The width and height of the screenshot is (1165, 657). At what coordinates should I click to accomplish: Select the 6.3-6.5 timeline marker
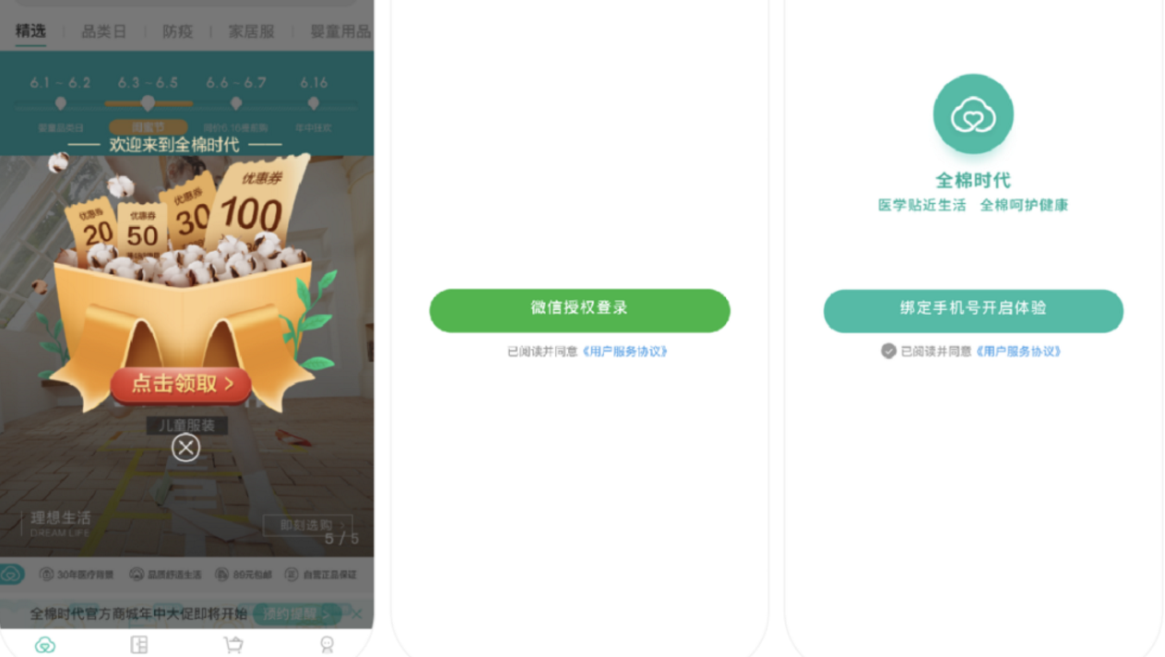tap(148, 103)
